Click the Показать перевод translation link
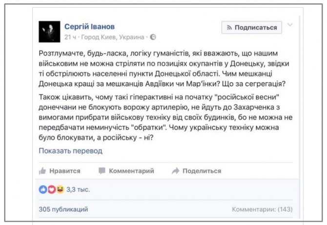The height and width of the screenshot is (225, 327). (x=70, y=150)
